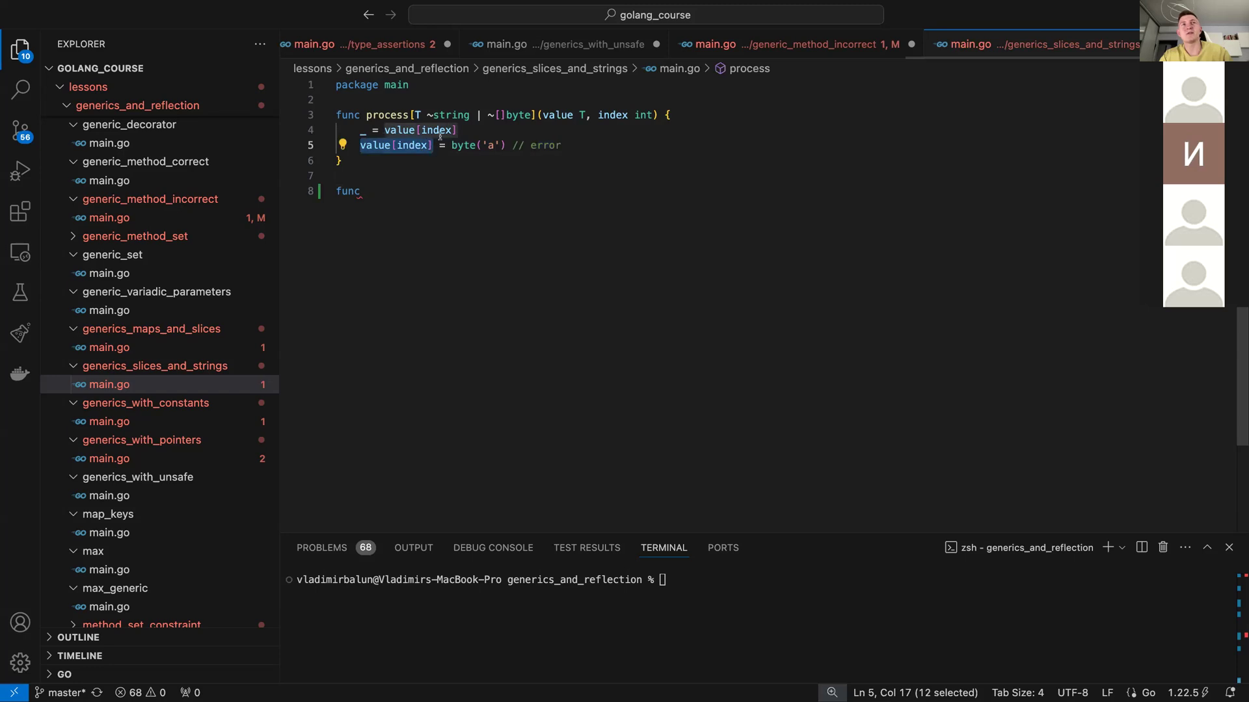Image resolution: width=1249 pixels, height=702 pixels.
Task: Click the Tab Size: 4 indentation setting
Action: point(1017,692)
